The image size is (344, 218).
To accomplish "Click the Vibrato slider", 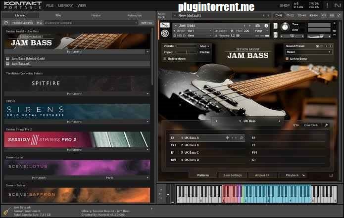I will point(186,46).
